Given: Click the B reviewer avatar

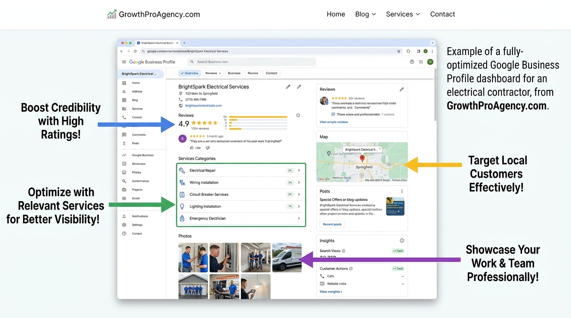Looking at the screenshot, I should point(182,139).
